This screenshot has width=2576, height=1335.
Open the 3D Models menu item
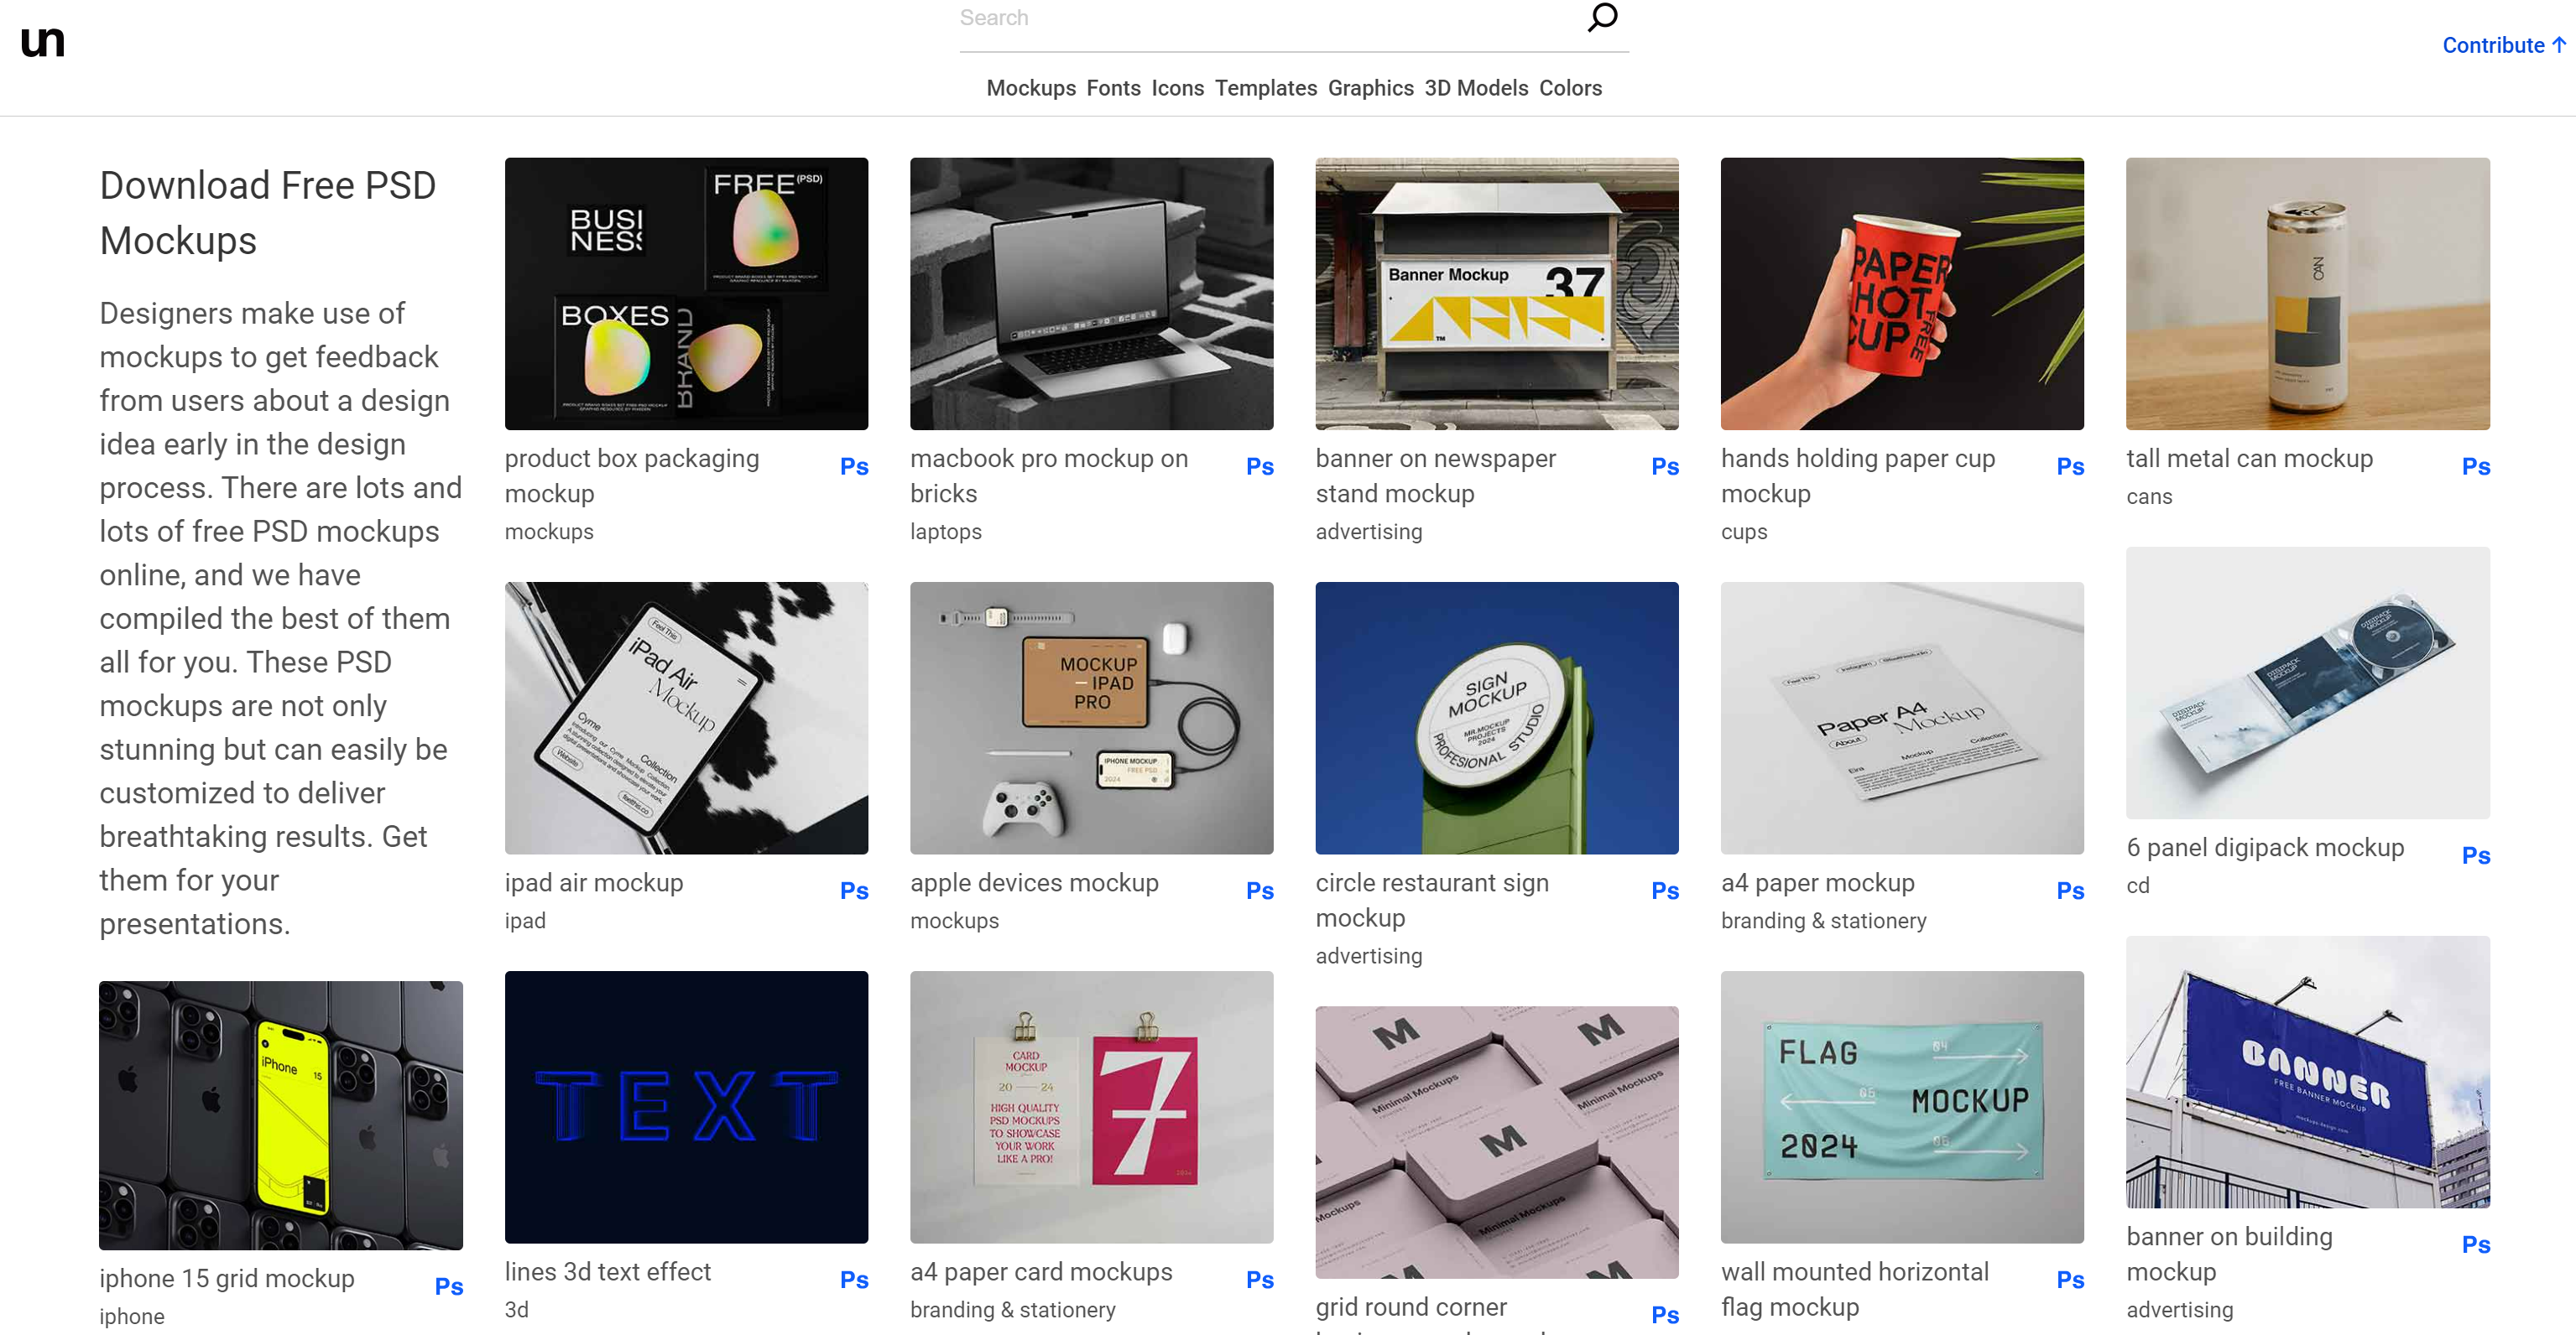click(1475, 88)
